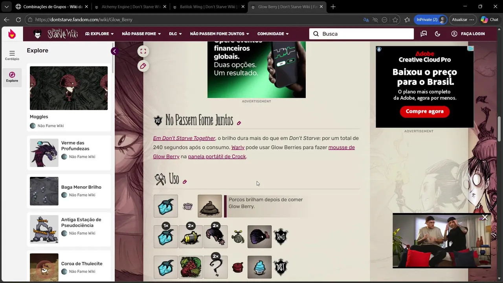The height and width of the screenshot is (283, 503).
Task: Click the translate page icon in address bar
Action: 366,20
